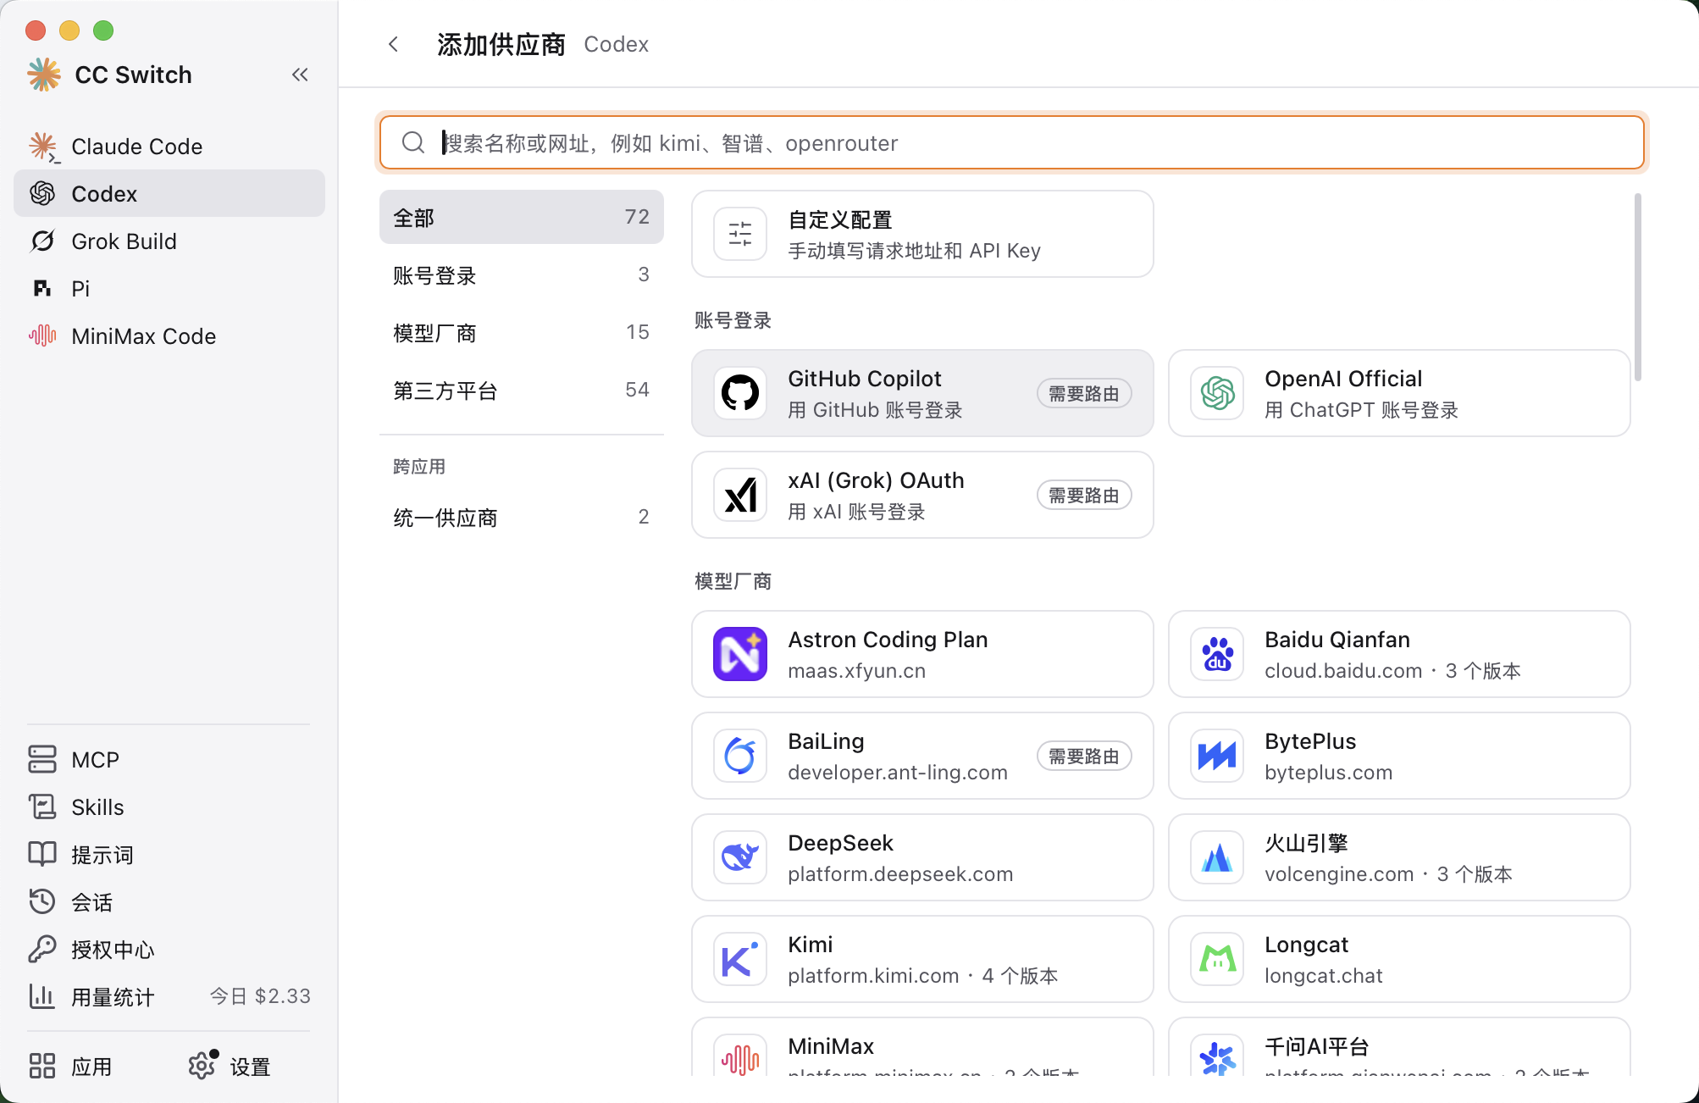Filter by 账号登录 category
This screenshot has width=1699, height=1103.
(522, 274)
